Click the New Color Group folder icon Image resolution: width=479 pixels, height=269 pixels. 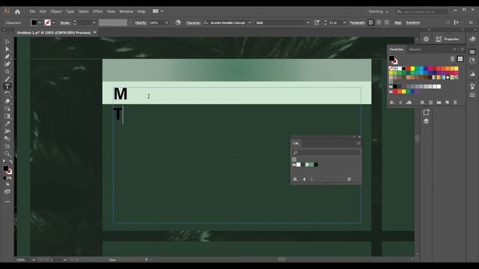pyautogui.click(x=439, y=102)
